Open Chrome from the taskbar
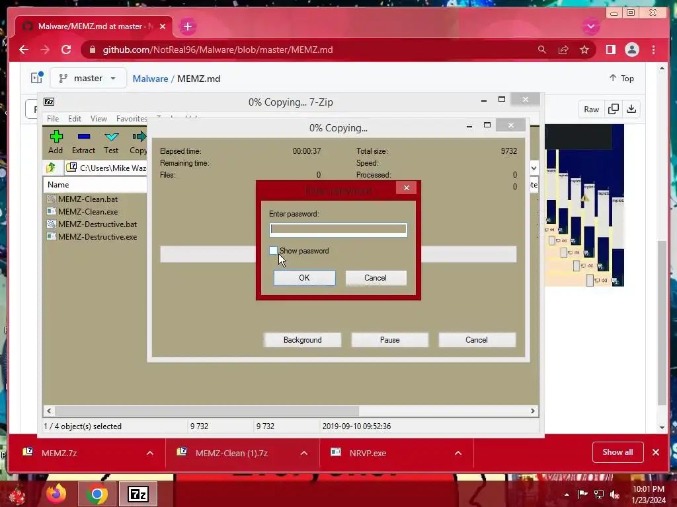Viewport: 677px width, 507px height. coord(97,494)
